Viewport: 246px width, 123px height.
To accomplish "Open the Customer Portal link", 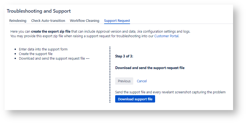I will tap(166, 36).
